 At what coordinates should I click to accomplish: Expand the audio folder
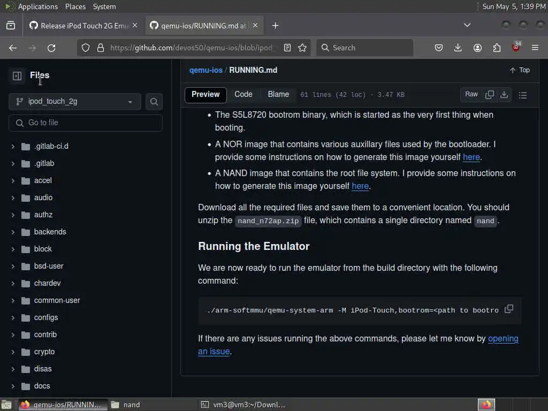pyautogui.click(x=13, y=198)
